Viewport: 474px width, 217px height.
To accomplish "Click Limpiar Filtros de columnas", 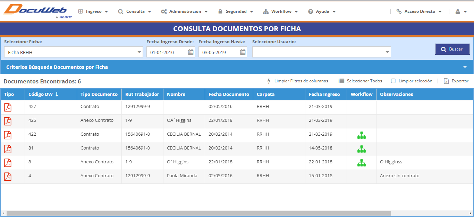I will pyautogui.click(x=297, y=81).
